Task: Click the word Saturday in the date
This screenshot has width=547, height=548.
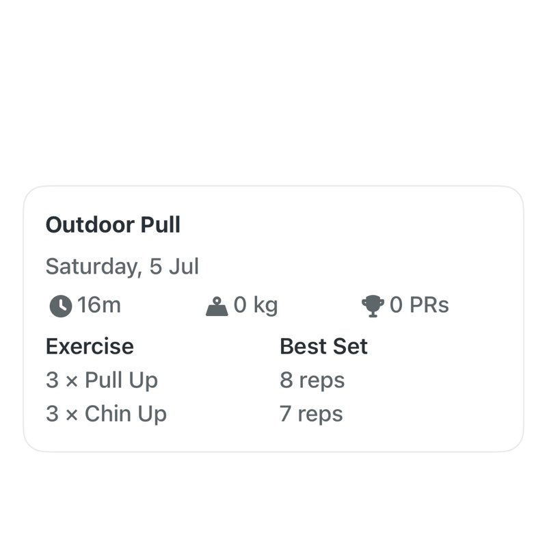Action: click(92, 266)
